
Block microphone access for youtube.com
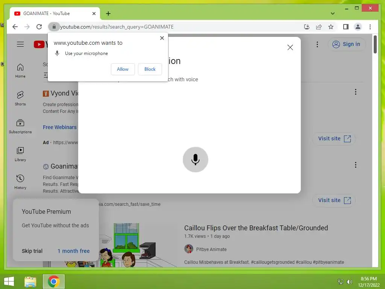pos(150,69)
